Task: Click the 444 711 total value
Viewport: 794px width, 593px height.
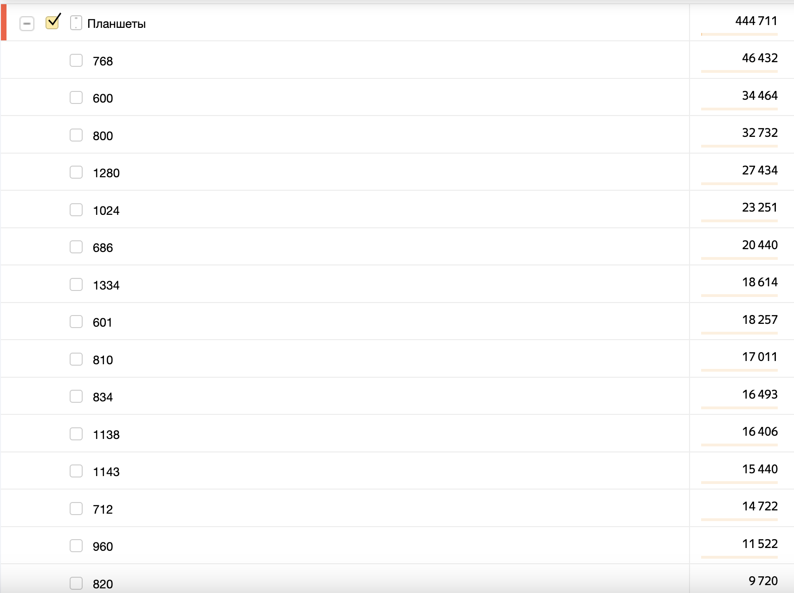Action: point(756,21)
